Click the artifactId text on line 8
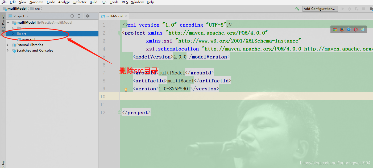Viewport: 373px width, 168px height. tap(150, 81)
